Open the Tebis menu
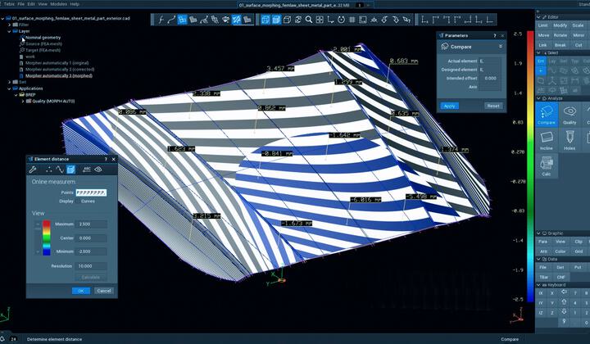 (9, 4)
